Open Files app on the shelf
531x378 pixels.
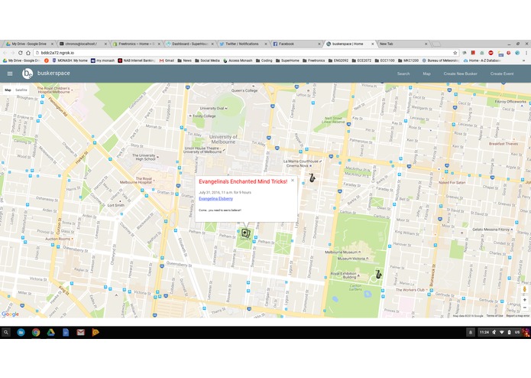[21, 333]
